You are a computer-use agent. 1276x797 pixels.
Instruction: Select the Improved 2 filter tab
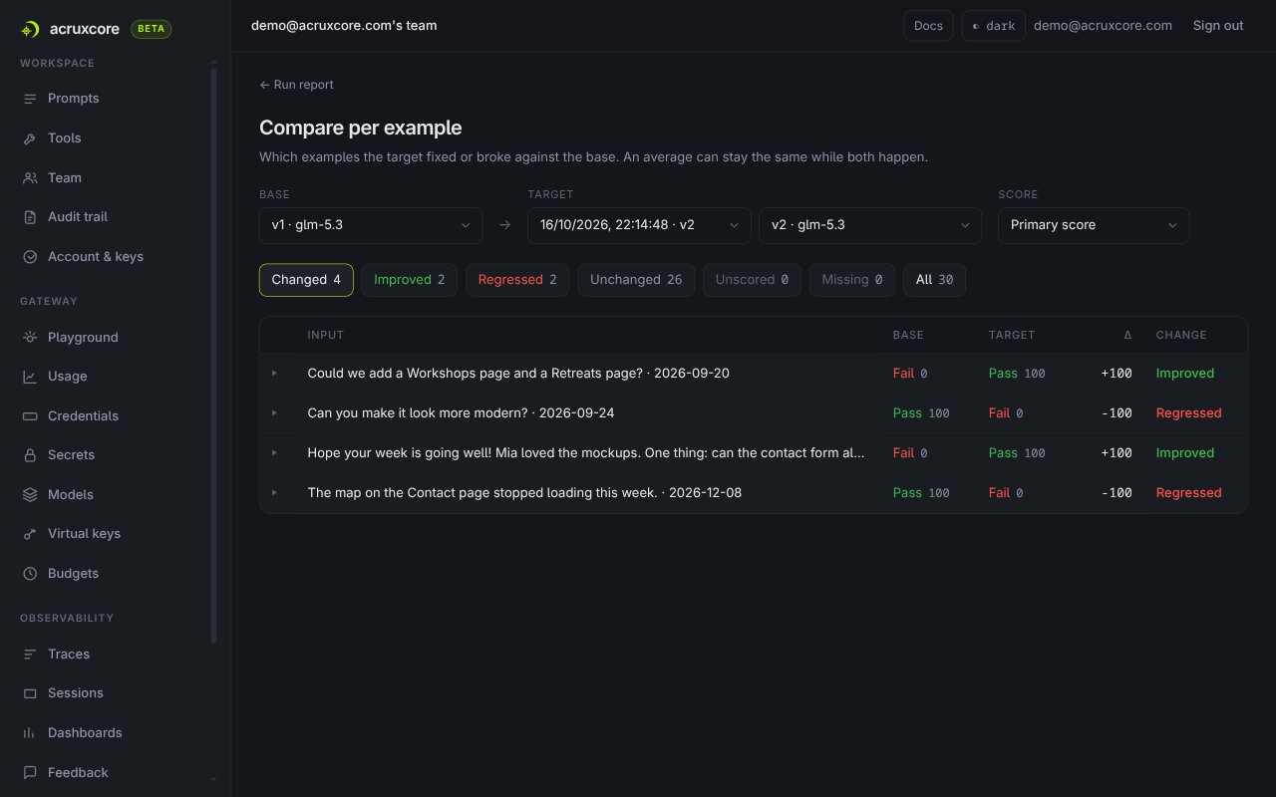point(409,280)
